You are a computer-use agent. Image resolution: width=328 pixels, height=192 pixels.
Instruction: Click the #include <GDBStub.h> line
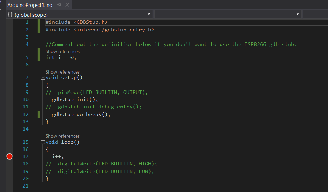[77, 22]
